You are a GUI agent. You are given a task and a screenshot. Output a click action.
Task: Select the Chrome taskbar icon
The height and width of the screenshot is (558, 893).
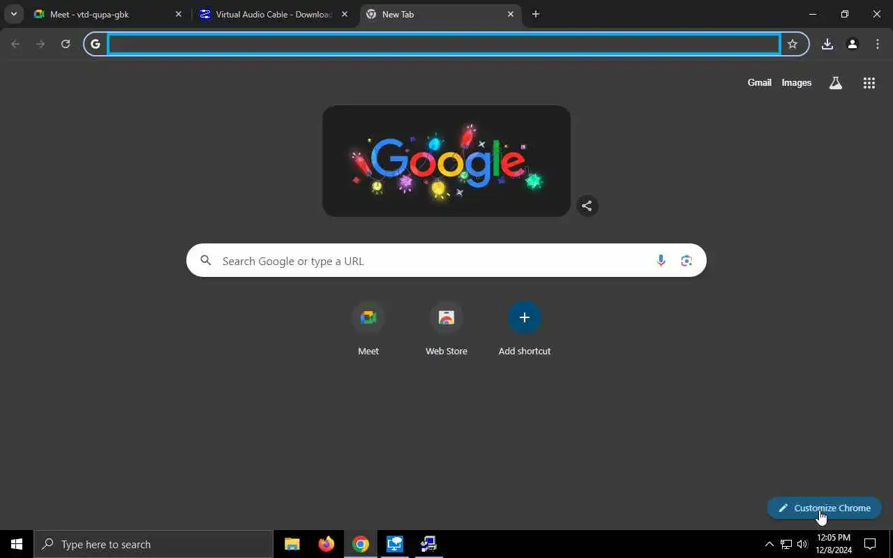point(361,544)
